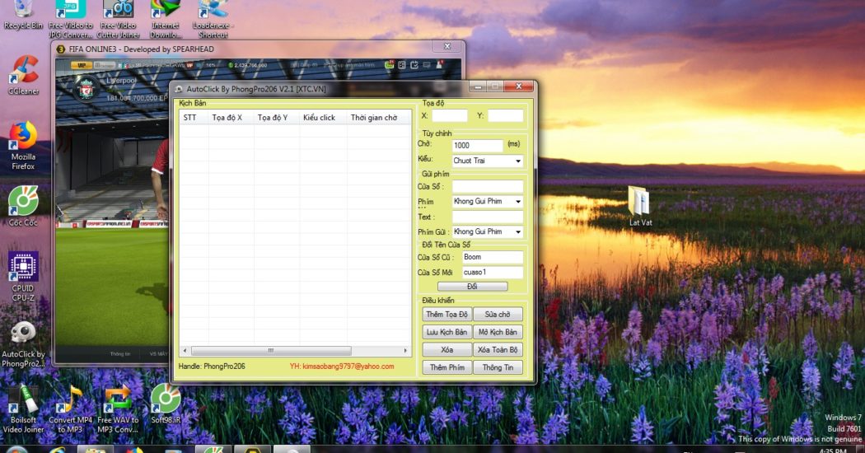Open the AutoClick by PhongPro desktop icon

pyautogui.click(x=23, y=344)
